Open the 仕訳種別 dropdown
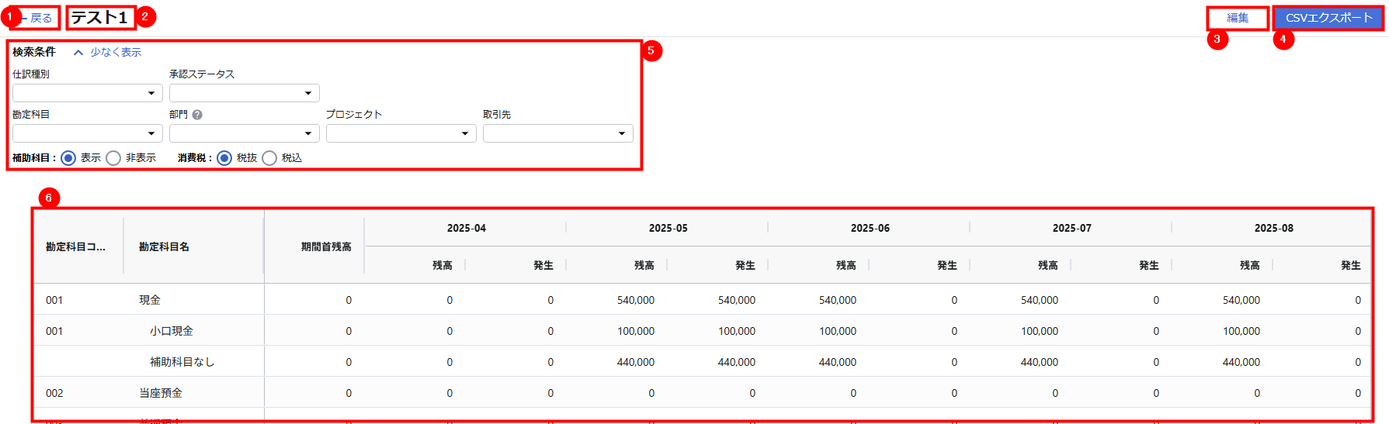The height and width of the screenshot is (424, 1389). click(87, 93)
